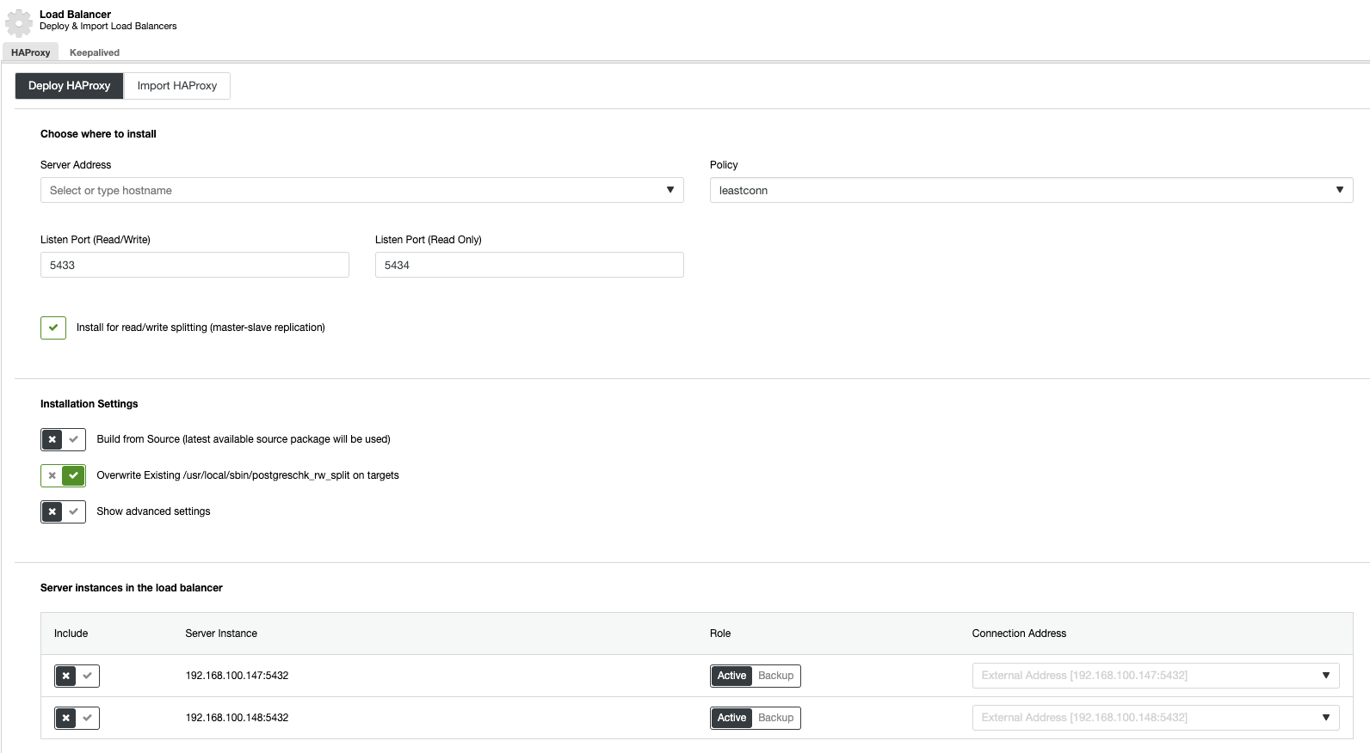The image size is (1370, 753).
Task: Open Connection Address dropdown for 192.168.100.147
Action: pos(1156,676)
